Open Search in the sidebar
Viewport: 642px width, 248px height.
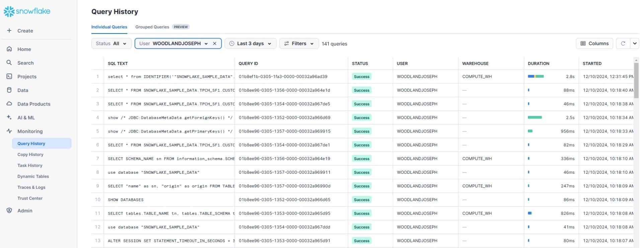(25, 63)
